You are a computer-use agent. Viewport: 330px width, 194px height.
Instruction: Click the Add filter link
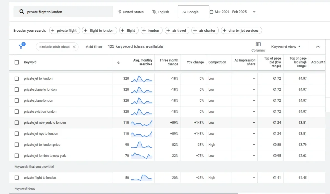pos(94,47)
